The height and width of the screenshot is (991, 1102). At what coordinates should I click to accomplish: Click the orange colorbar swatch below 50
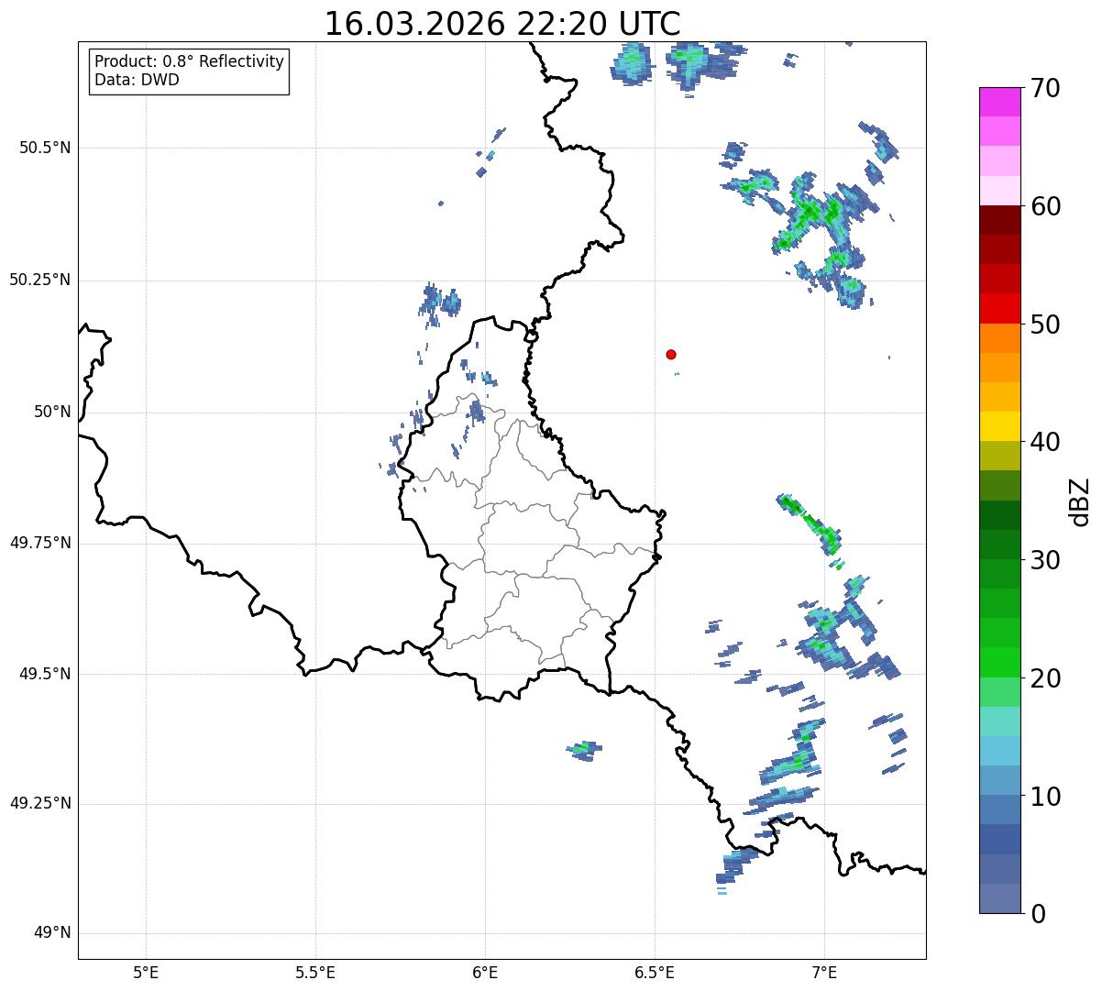coord(999,338)
